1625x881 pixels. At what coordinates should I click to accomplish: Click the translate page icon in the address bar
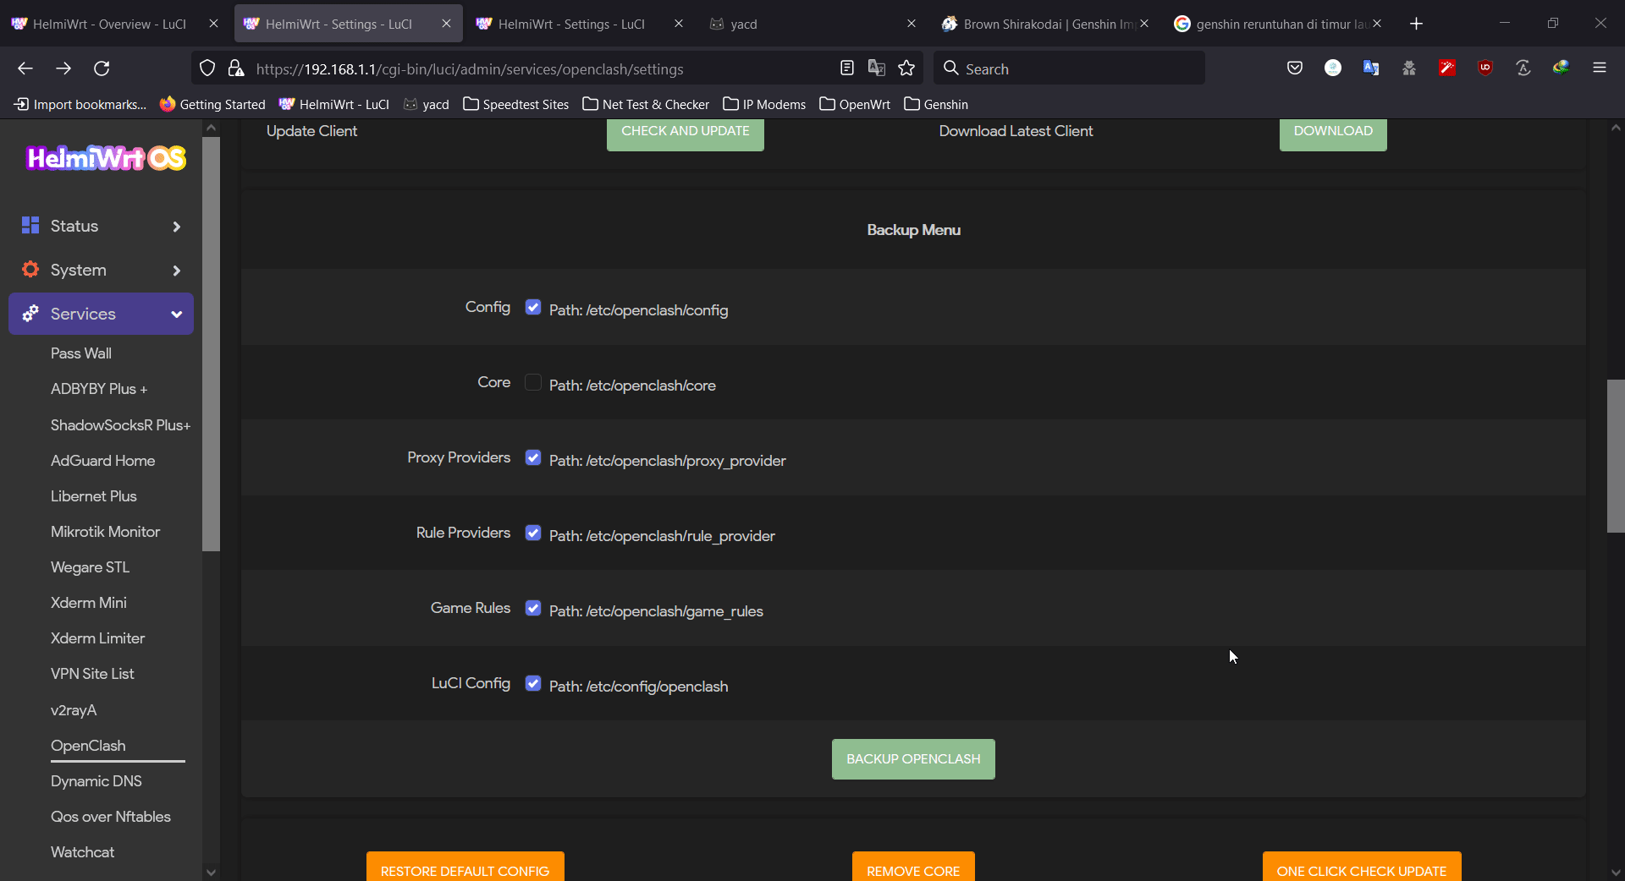click(877, 68)
